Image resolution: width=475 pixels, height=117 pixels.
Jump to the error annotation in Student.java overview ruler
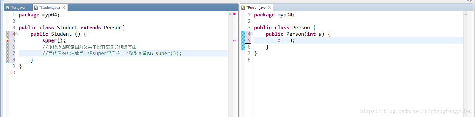coord(234,40)
